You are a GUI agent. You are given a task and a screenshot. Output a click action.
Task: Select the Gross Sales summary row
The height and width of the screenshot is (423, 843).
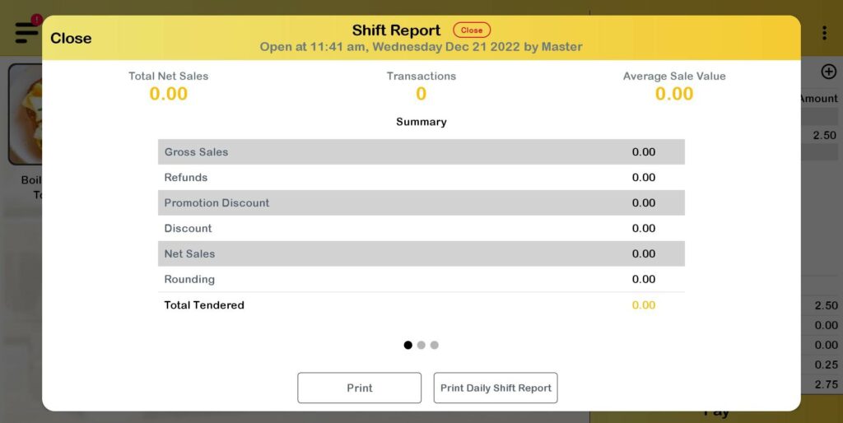(421, 152)
